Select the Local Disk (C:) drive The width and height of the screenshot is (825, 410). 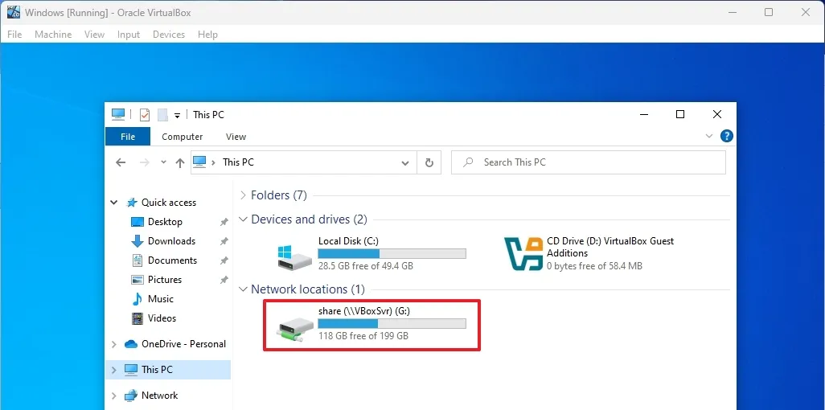[x=371, y=253]
